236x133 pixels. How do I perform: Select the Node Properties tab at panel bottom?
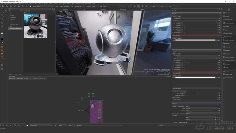[183, 122]
